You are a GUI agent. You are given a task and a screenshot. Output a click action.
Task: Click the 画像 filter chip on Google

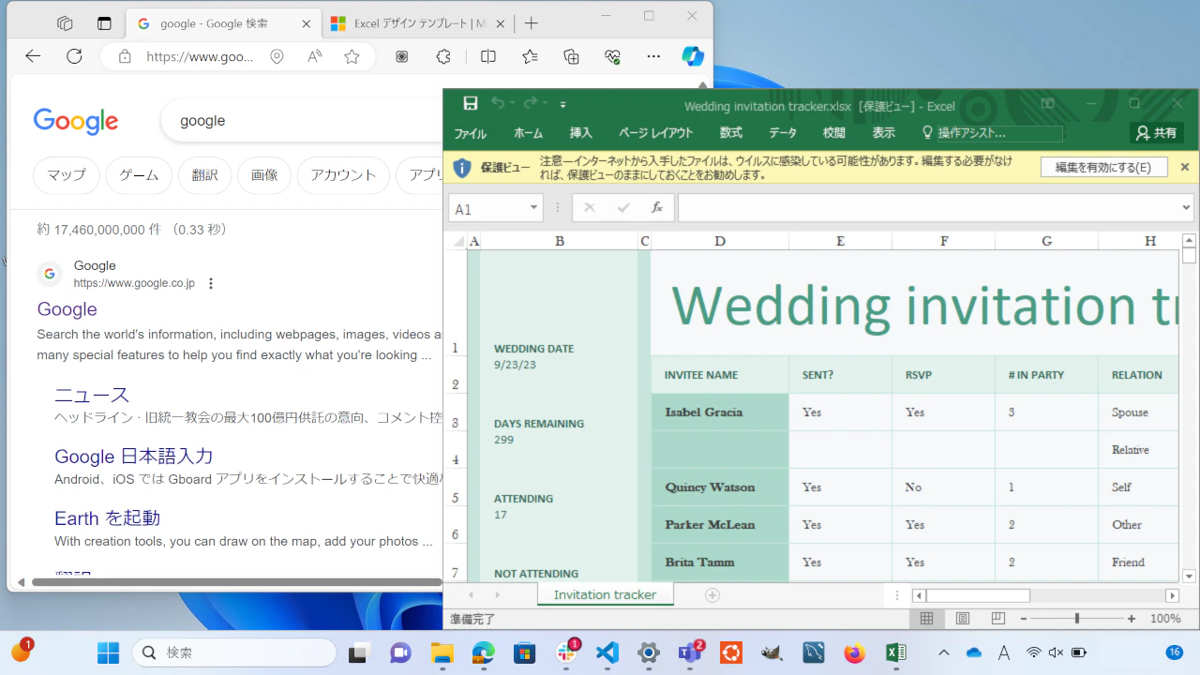[x=264, y=175]
